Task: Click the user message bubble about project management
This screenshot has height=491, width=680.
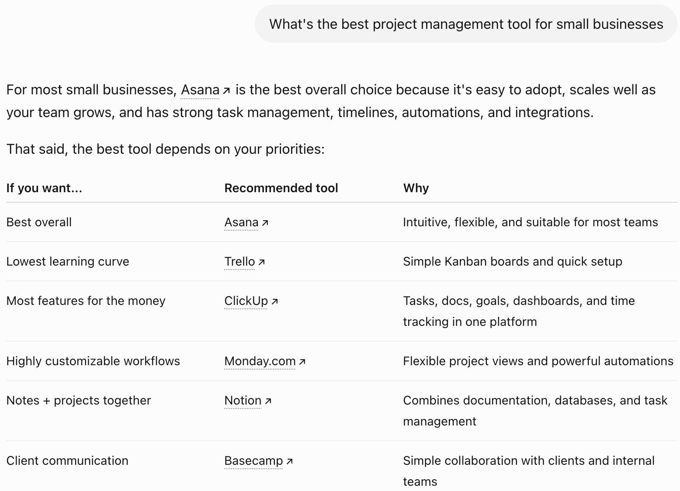Action: point(466,24)
